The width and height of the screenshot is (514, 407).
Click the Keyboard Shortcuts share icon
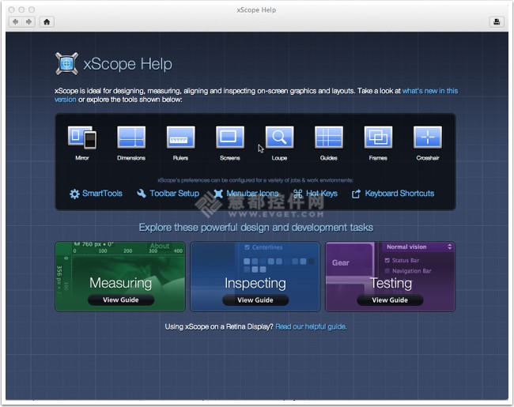coord(357,194)
